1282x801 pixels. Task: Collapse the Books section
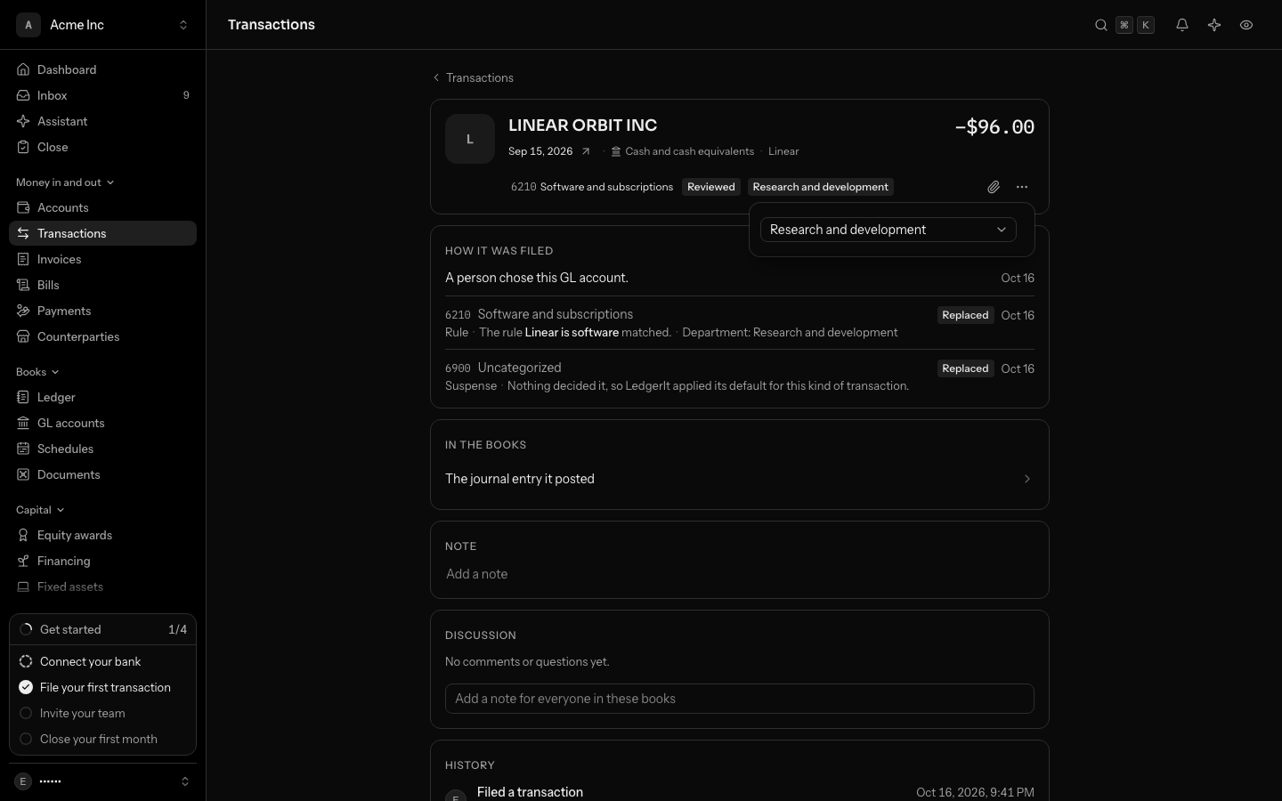click(37, 372)
